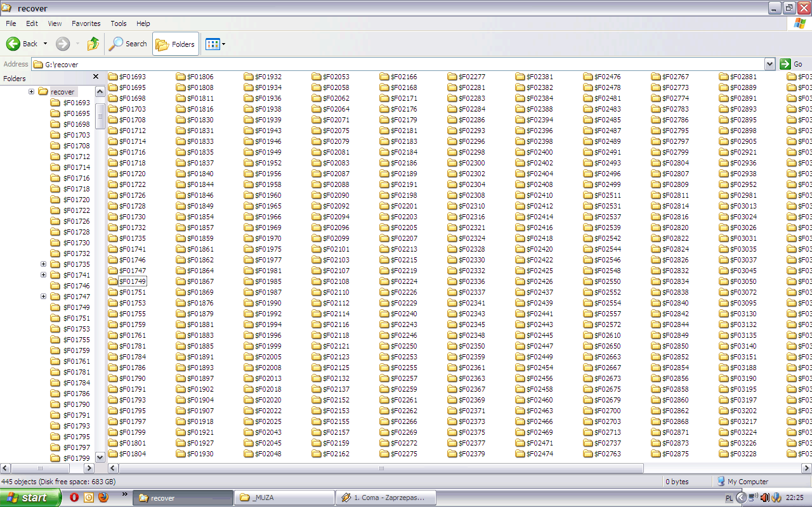Click the volume speaker tray icon
Viewport: 812px width, 507px height.
(x=764, y=497)
